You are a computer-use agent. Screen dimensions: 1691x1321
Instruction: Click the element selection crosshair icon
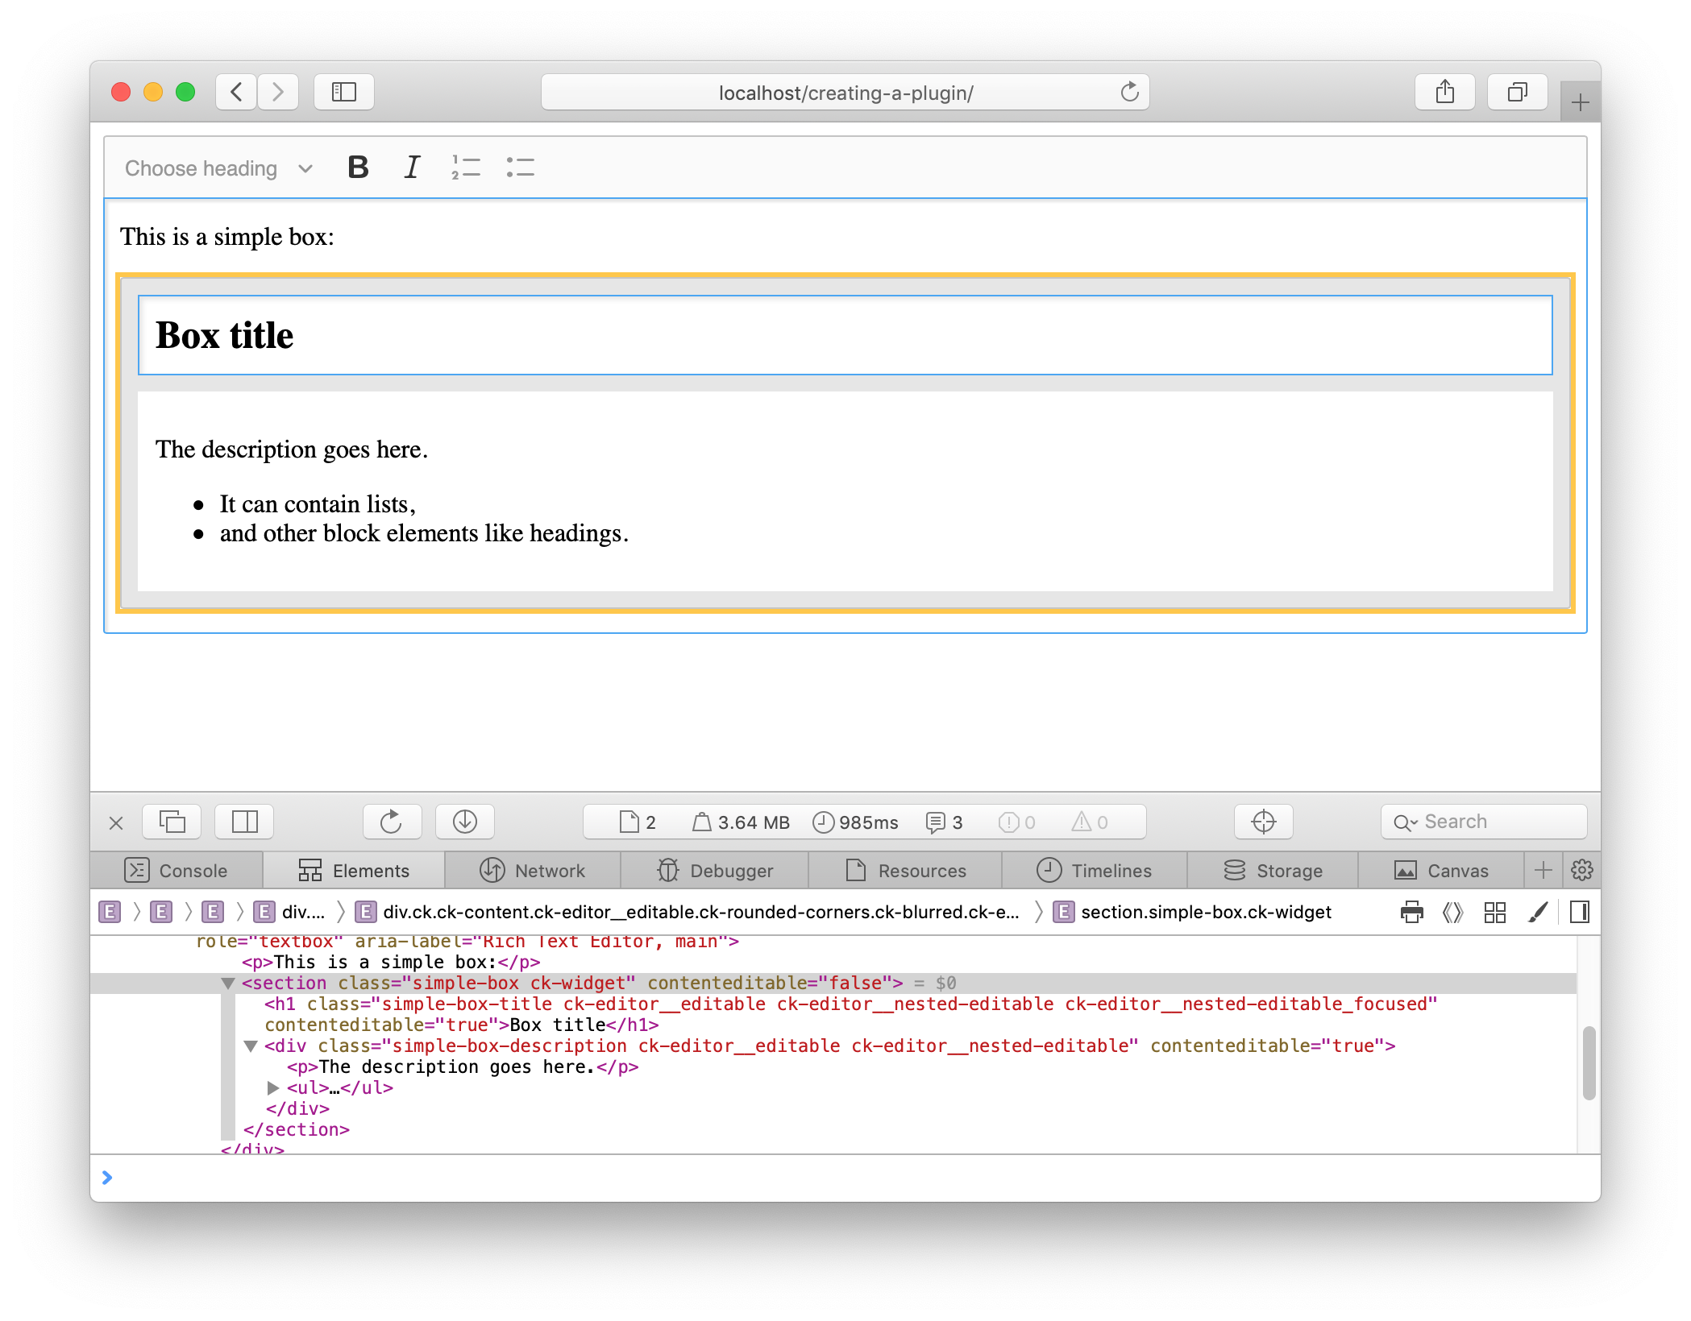point(1263,822)
